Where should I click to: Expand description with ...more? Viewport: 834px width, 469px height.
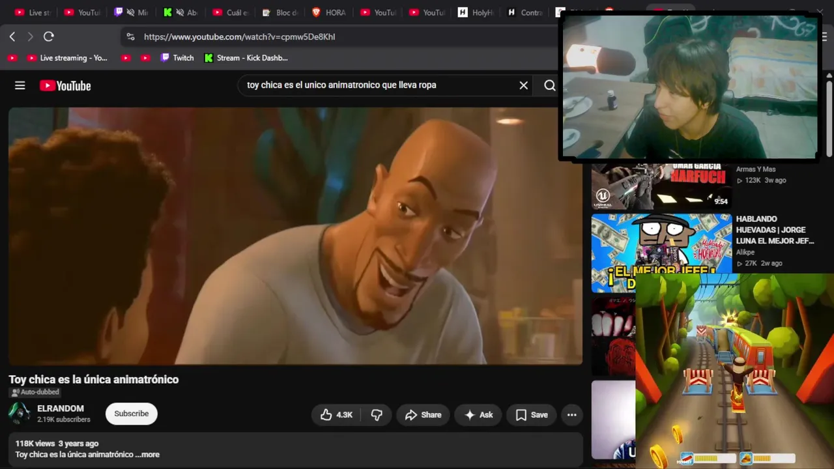click(x=147, y=455)
